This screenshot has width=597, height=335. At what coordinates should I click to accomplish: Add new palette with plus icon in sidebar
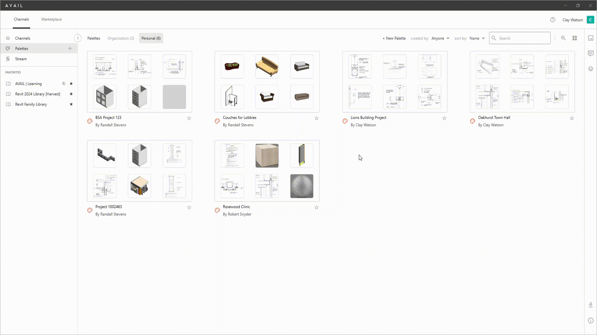[70, 48]
